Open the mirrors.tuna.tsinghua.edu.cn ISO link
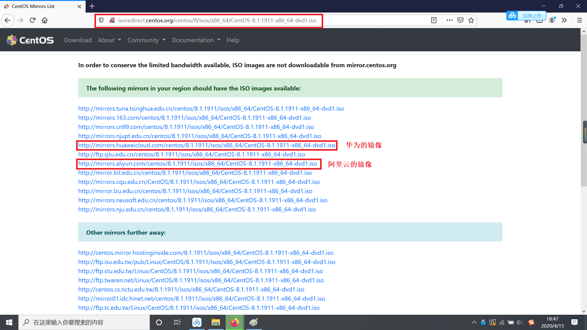 click(211, 108)
